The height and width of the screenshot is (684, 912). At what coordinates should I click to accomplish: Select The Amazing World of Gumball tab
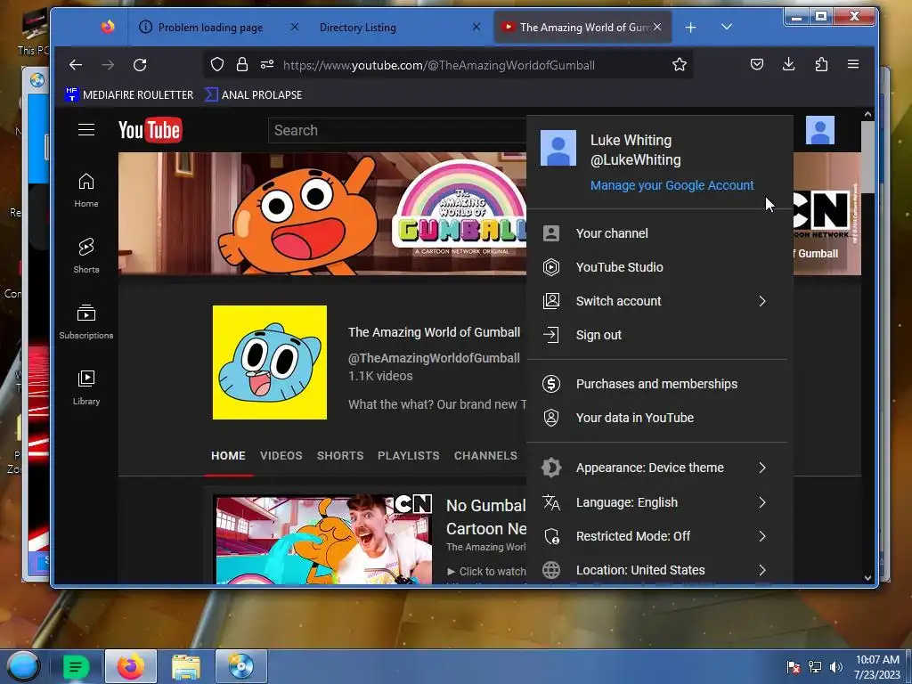[582, 28]
